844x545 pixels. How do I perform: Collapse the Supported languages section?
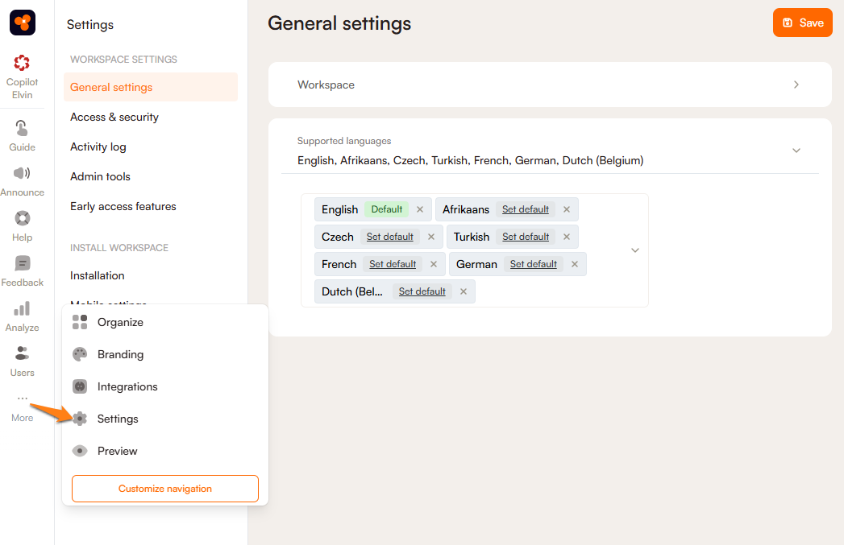point(796,151)
